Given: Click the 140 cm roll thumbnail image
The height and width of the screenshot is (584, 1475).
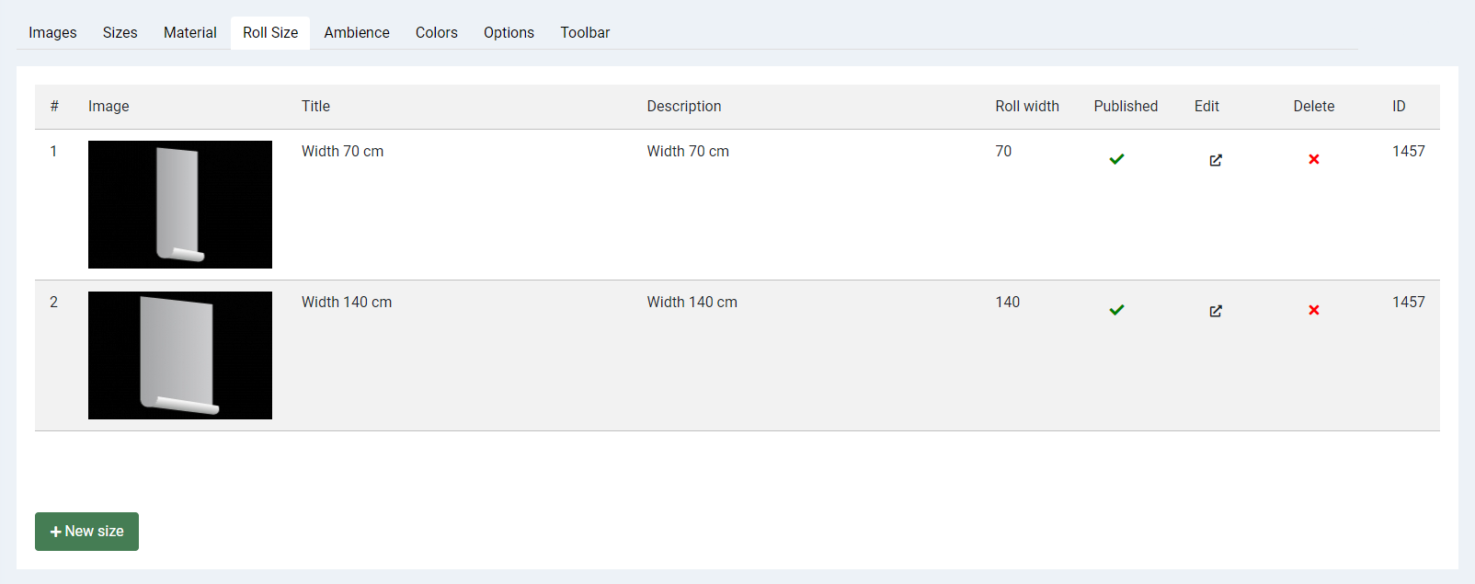Looking at the screenshot, I should point(180,355).
